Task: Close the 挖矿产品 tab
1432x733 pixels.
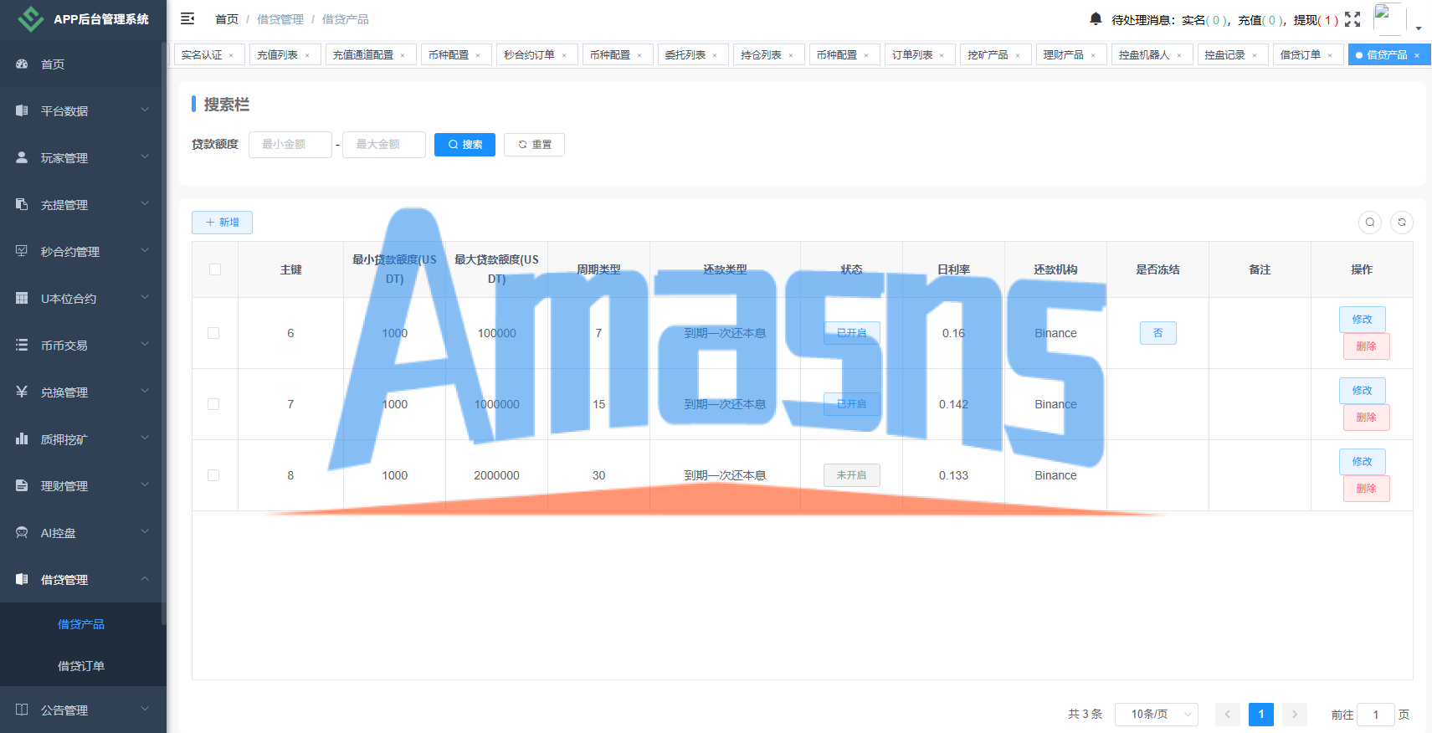Action: pyautogui.click(x=1018, y=55)
